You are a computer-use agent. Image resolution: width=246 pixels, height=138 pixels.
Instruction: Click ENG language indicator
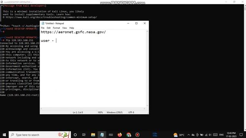tap(221, 135)
